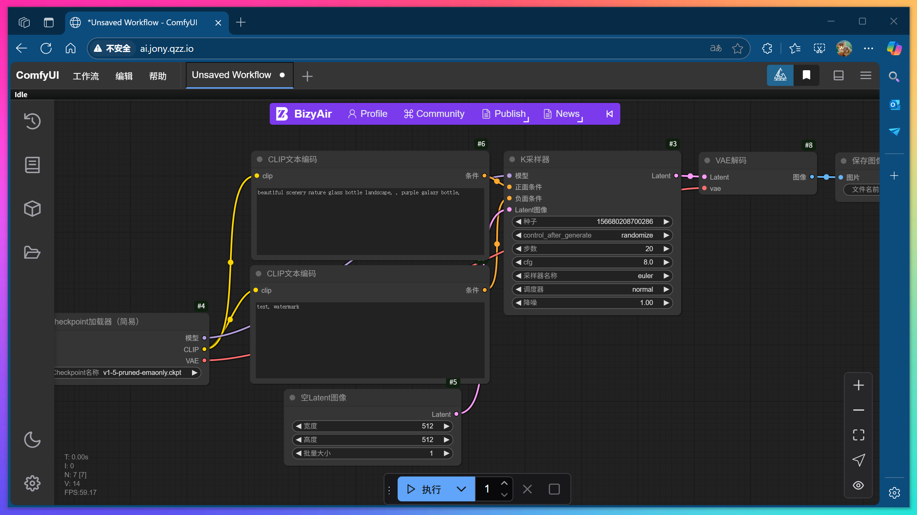Toggle collapse dot on VAE解码 node
Viewport: 917px width, 515px height.
tap(707, 161)
